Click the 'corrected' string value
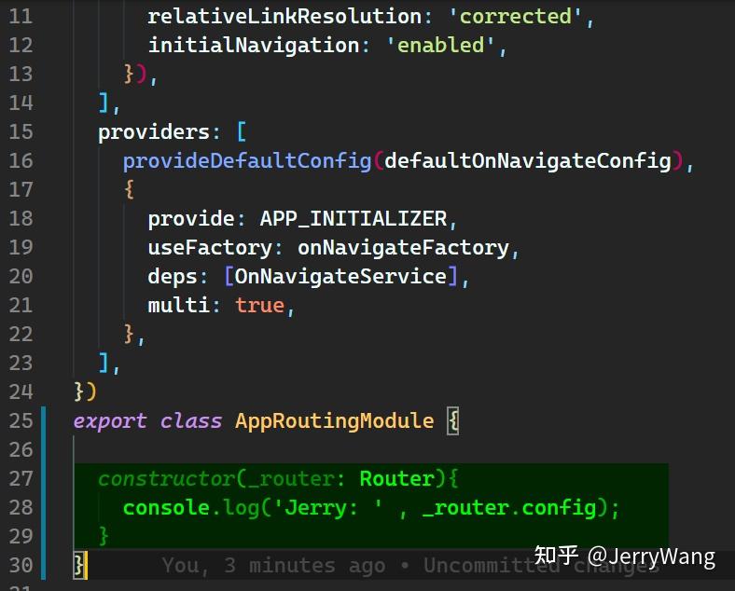The width and height of the screenshot is (735, 591). tap(515, 17)
